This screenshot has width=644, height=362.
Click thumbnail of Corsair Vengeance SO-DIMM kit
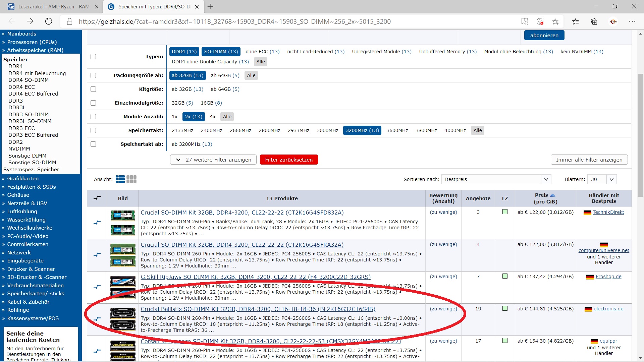click(x=123, y=351)
